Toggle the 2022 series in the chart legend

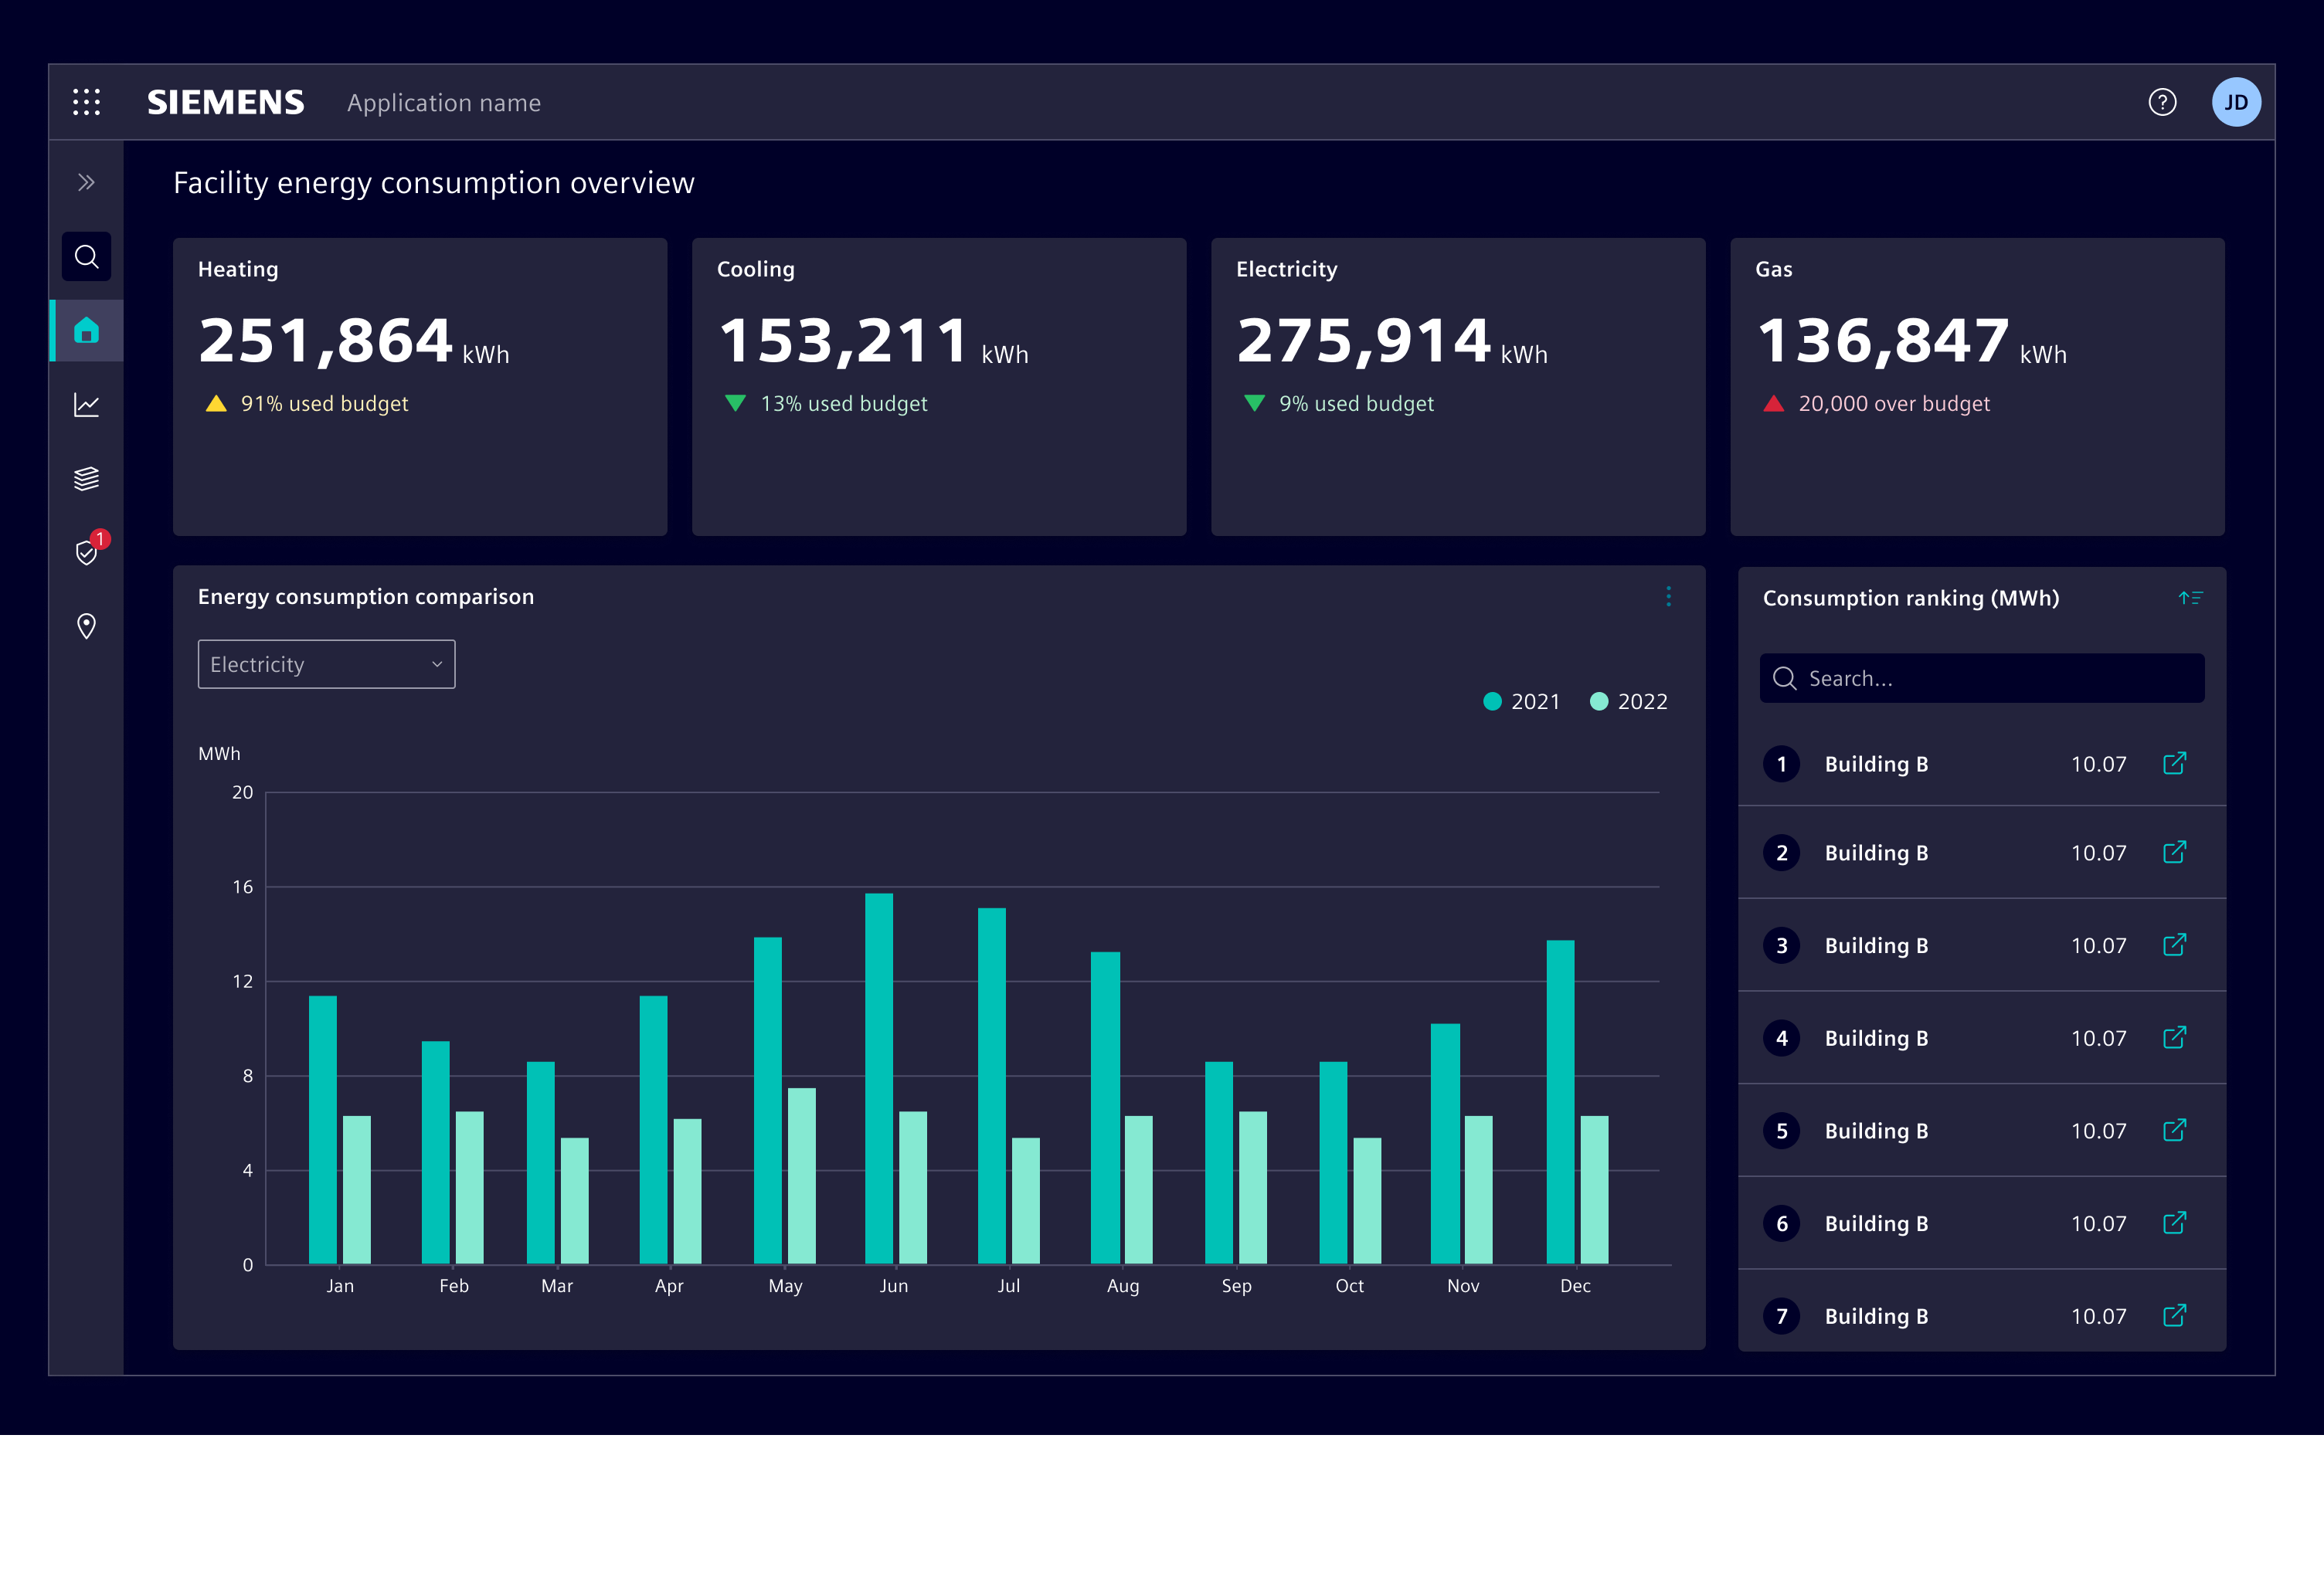(x=1628, y=701)
